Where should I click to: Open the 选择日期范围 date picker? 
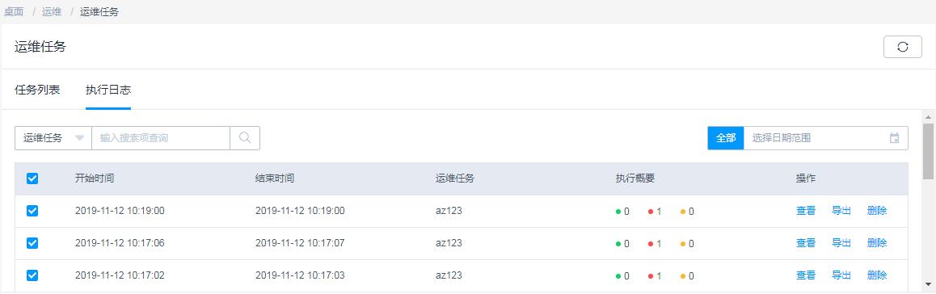[x=825, y=138]
